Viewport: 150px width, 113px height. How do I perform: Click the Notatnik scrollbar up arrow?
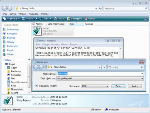[120, 48]
